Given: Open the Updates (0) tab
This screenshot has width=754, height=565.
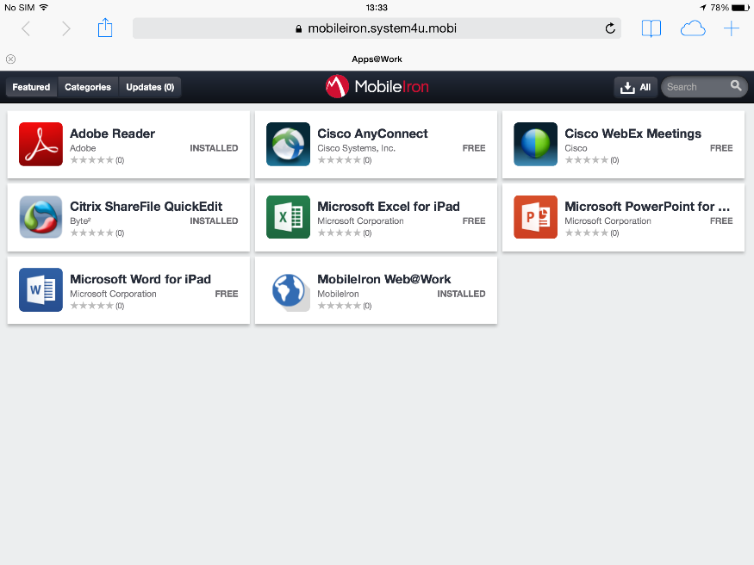Looking at the screenshot, I should (150, 87).
